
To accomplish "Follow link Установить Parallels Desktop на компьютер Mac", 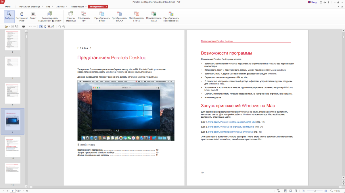I will click(232, 122).
